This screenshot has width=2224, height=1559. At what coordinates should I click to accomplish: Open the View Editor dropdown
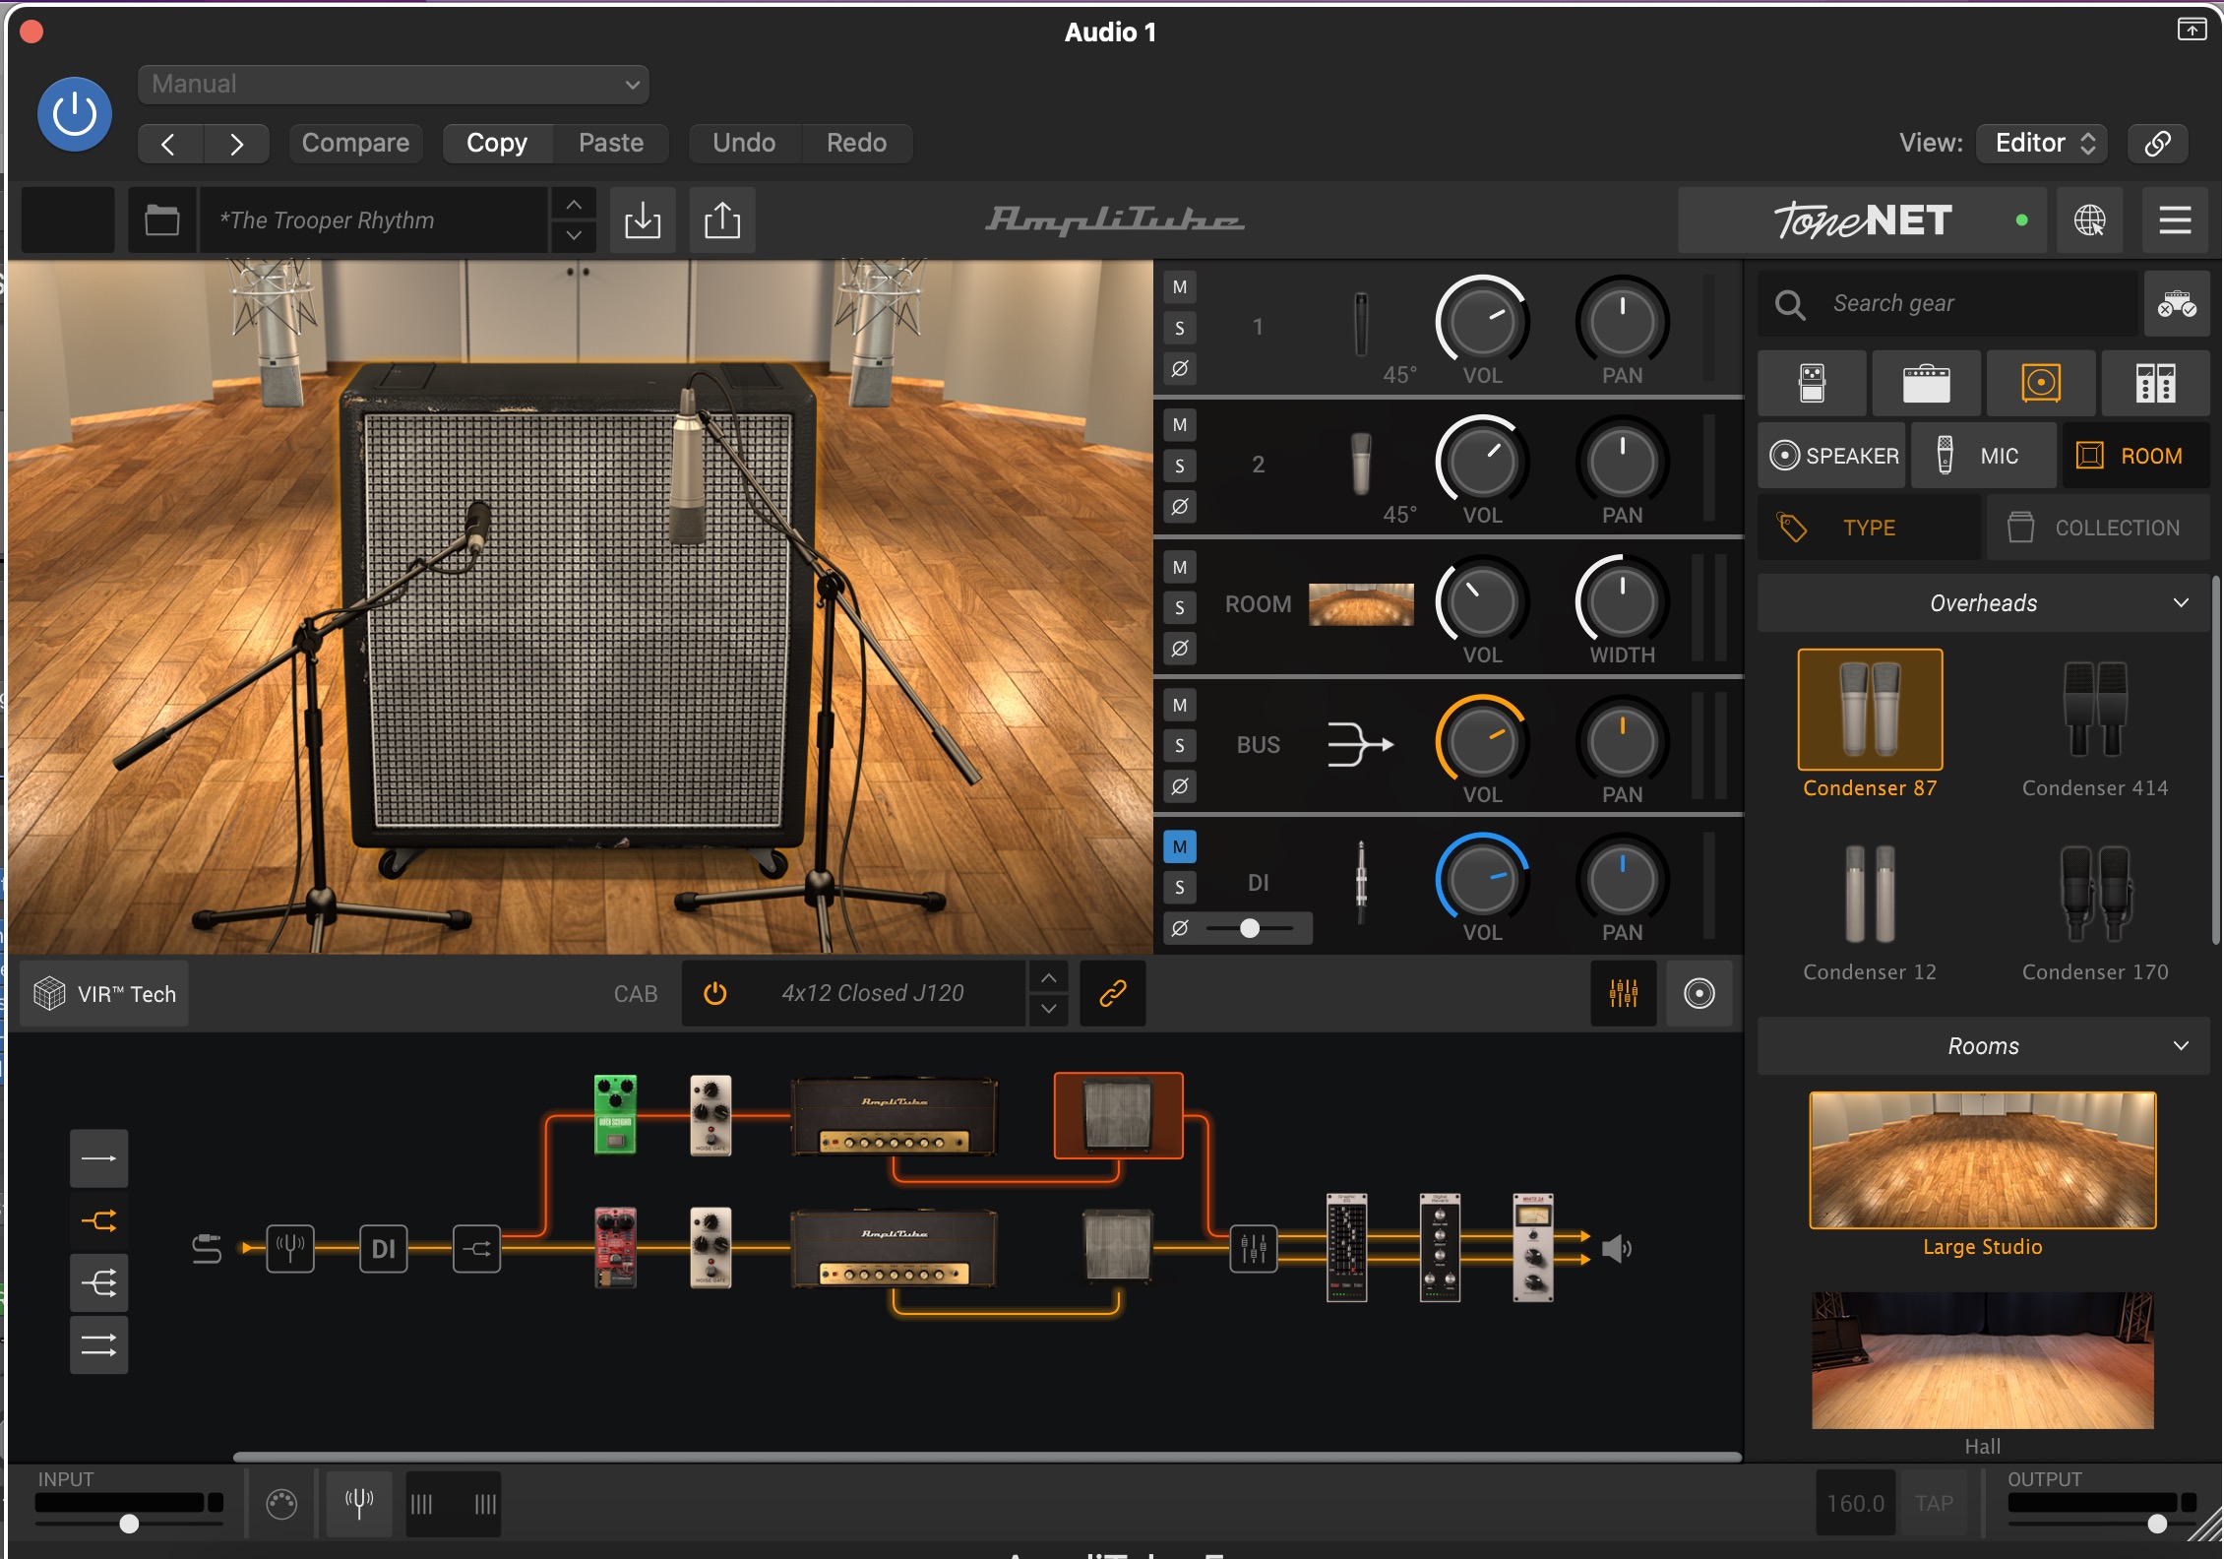(x=2043, y=144)
